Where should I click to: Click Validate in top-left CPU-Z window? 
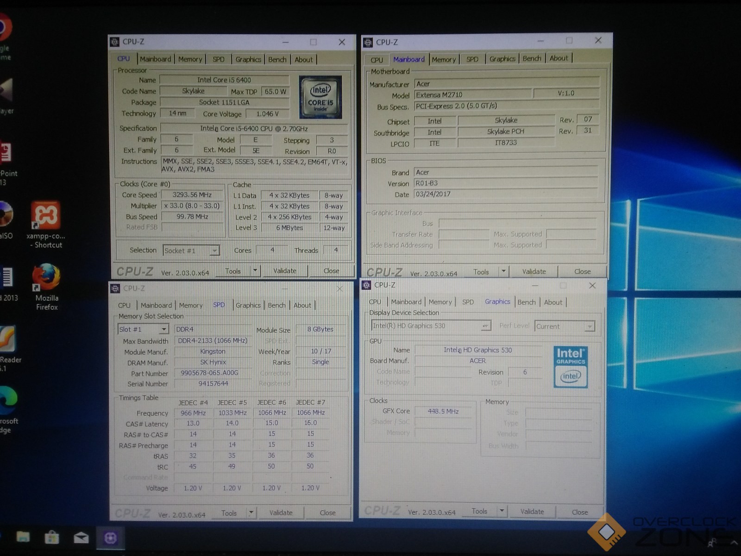tap(285, 271)
